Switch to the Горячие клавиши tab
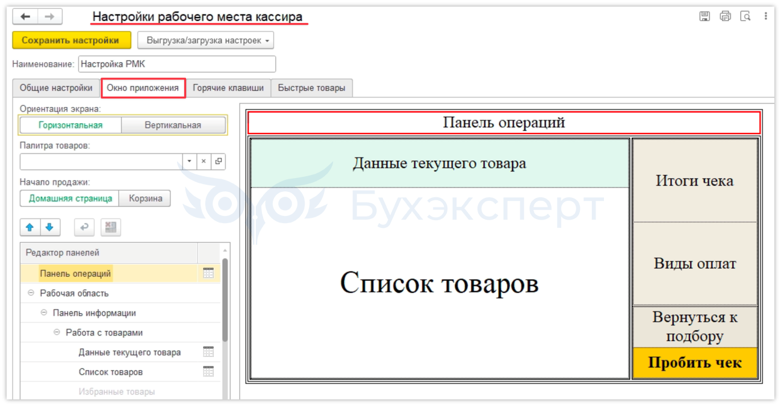 [x=228, y=88]
